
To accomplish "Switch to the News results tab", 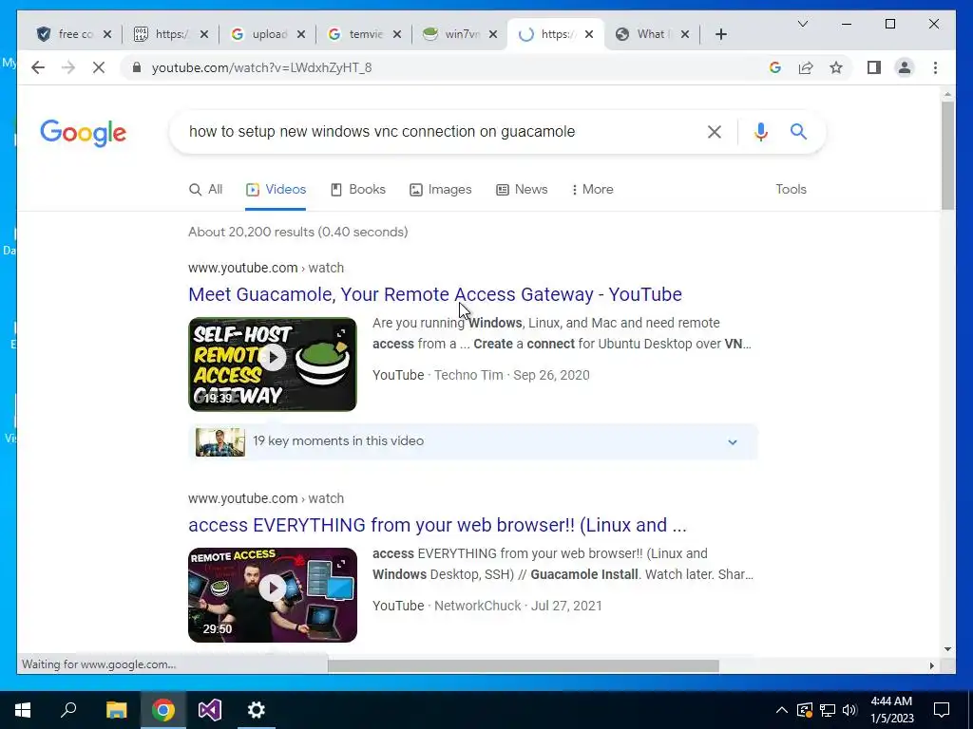I will 522,189.
